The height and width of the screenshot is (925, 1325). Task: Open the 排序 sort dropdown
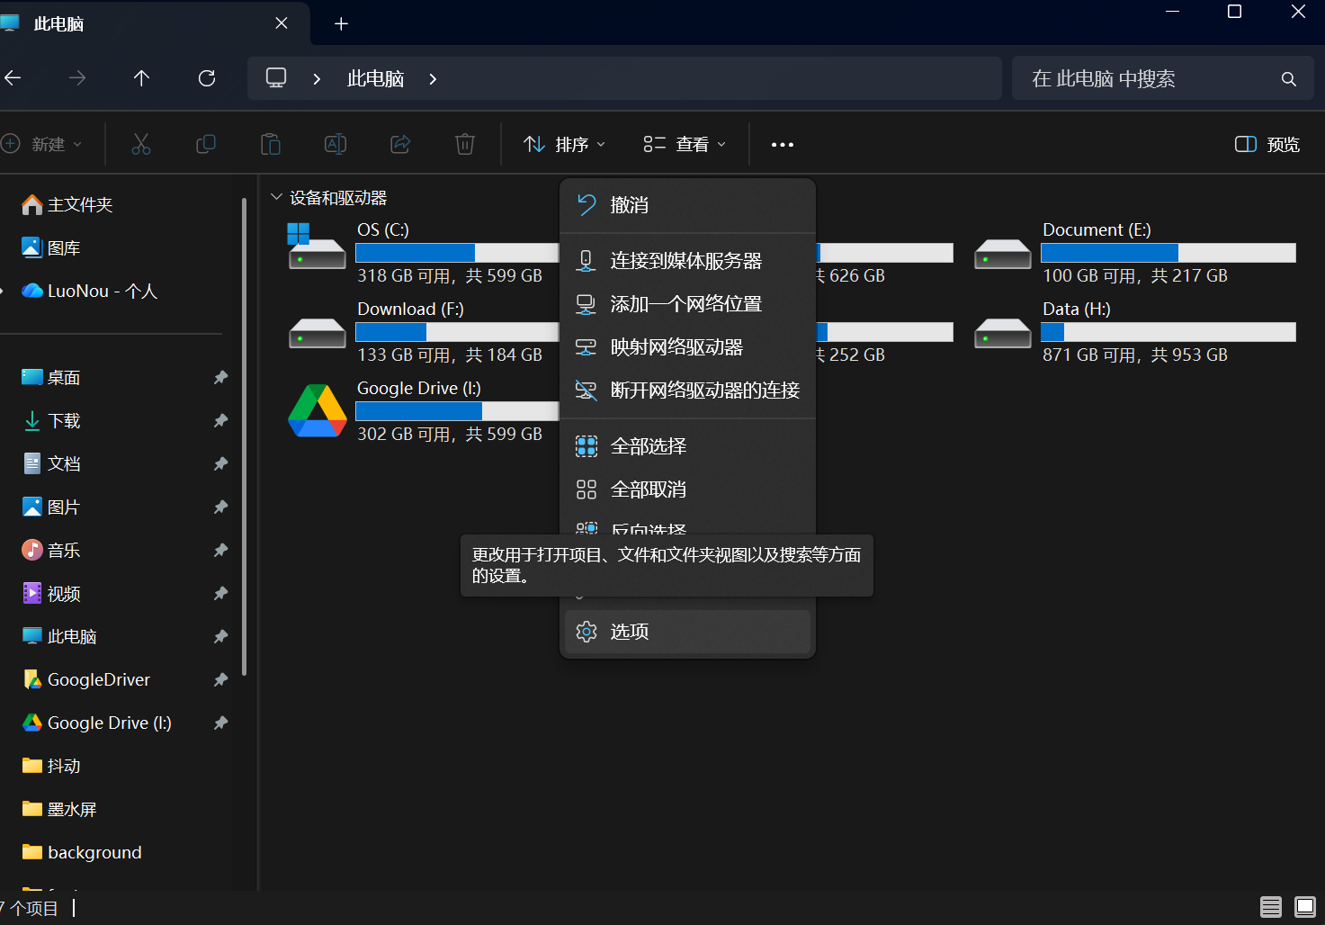tap(564, 144)
